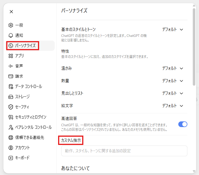Screen dimensions: 199x175
Task: Click the カスタム指示 text input field
Action: tap(124, 151)
